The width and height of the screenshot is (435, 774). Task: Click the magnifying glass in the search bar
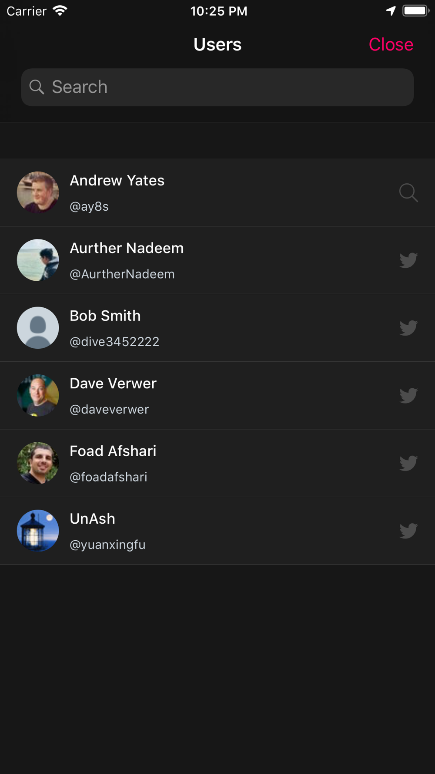click(x=37, y=87)
